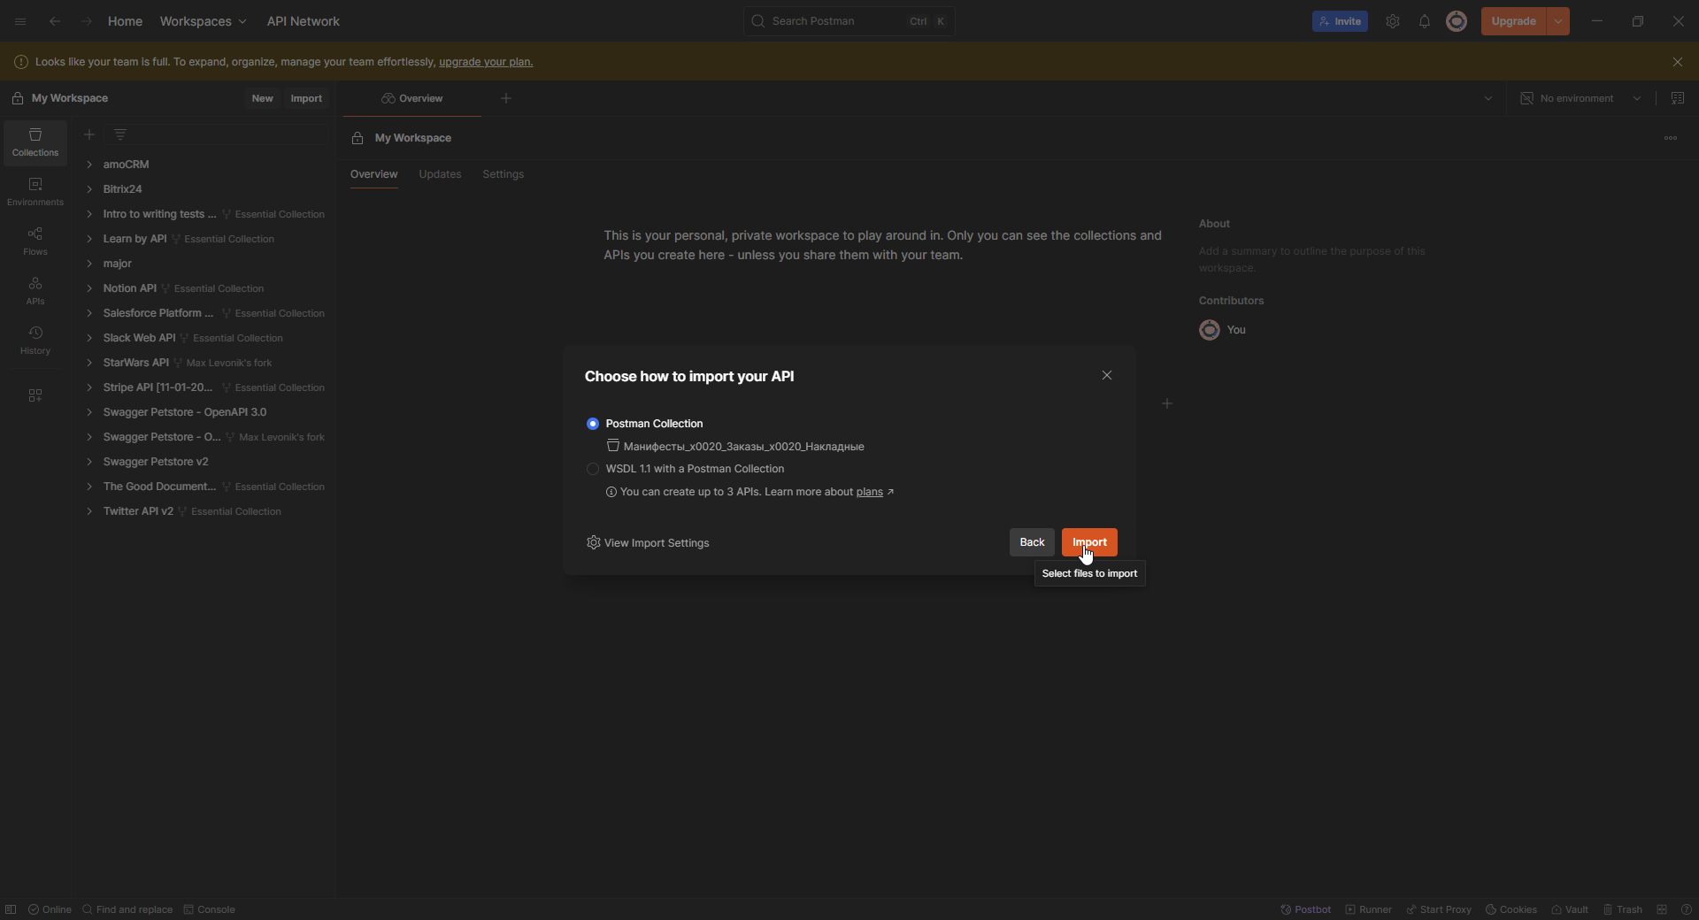Open Runner in the status bar

(x=1368, y=909)
